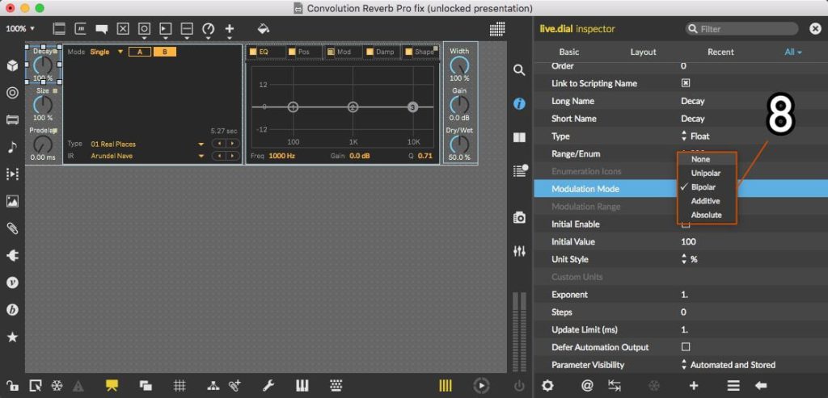Click the grid calendar icon at top right
Screen dimensions: 828x398
(x=497, y=29)
